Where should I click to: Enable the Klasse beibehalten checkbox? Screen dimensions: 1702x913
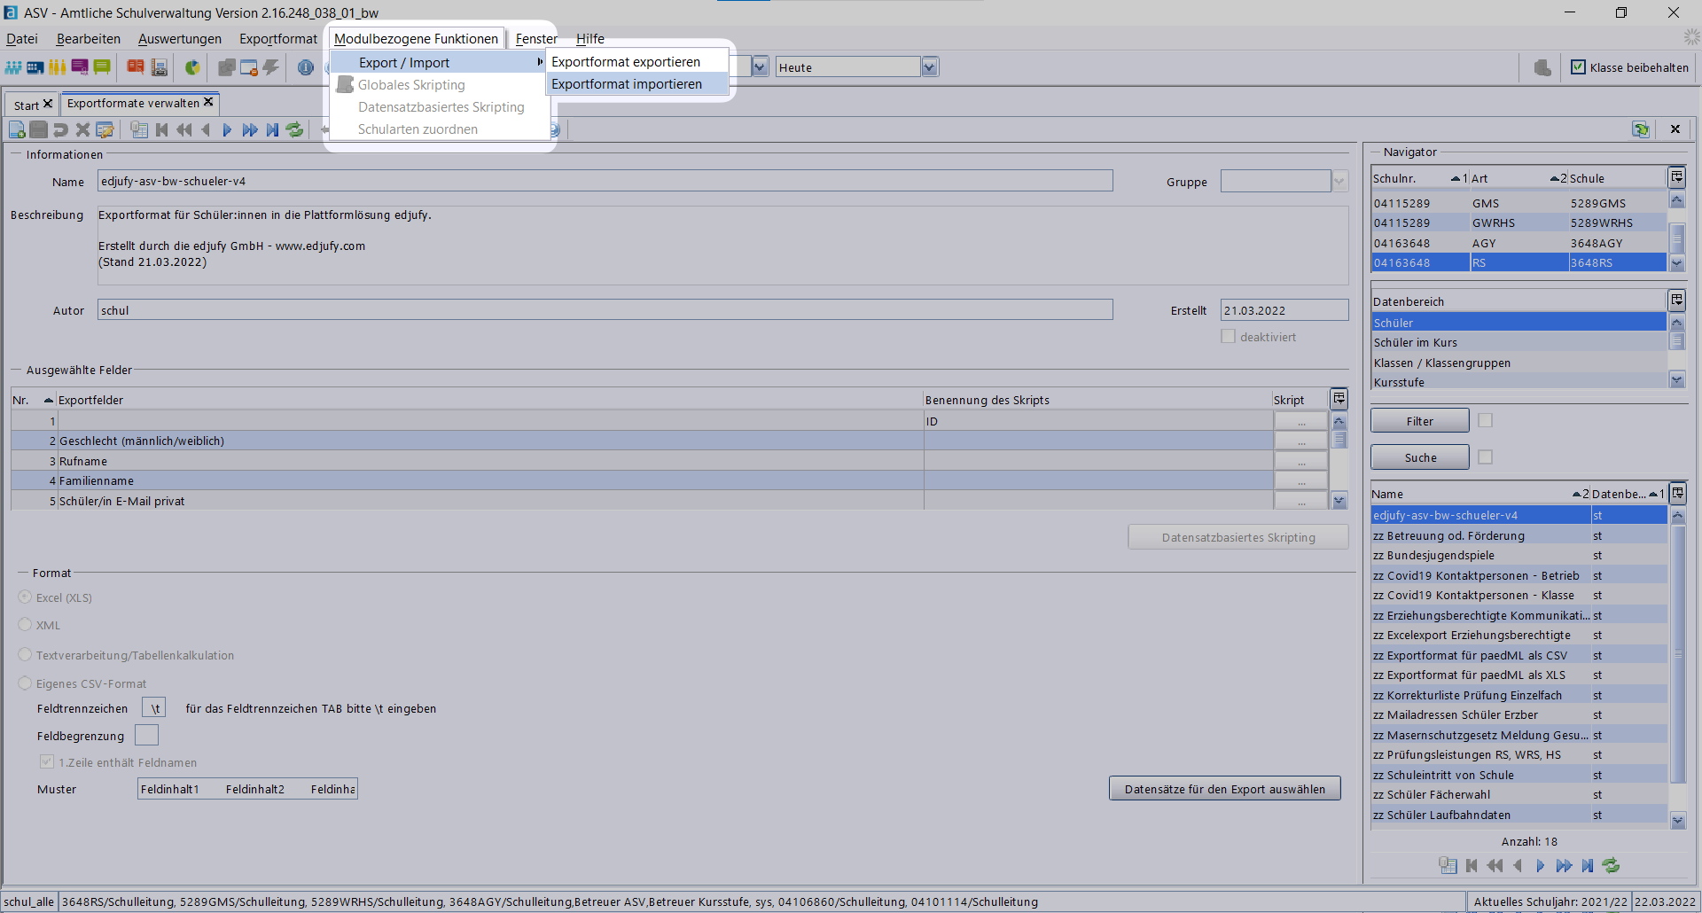[1578, 67]
